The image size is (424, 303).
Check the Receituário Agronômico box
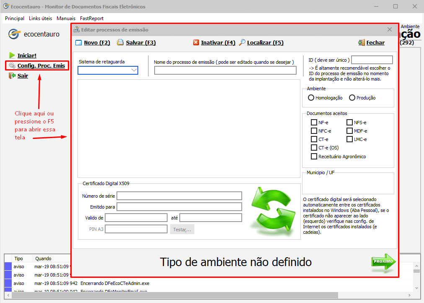tap(314, 157)
